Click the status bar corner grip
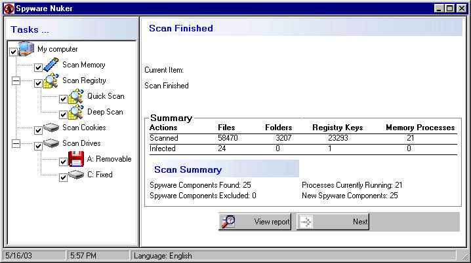 (x=465, y=256)
